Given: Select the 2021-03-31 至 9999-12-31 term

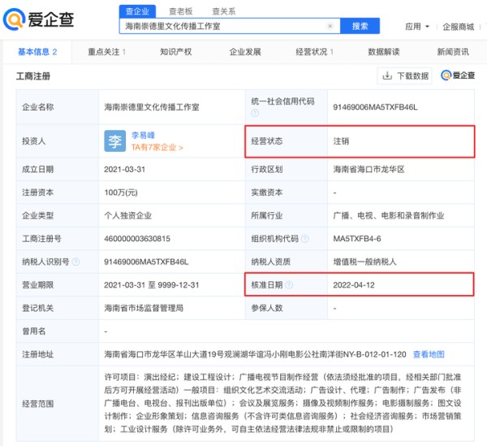Looking at the screenshot, I should (152, 285).
